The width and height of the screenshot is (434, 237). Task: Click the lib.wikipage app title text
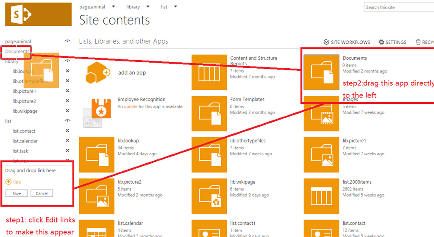coord(243,182)
